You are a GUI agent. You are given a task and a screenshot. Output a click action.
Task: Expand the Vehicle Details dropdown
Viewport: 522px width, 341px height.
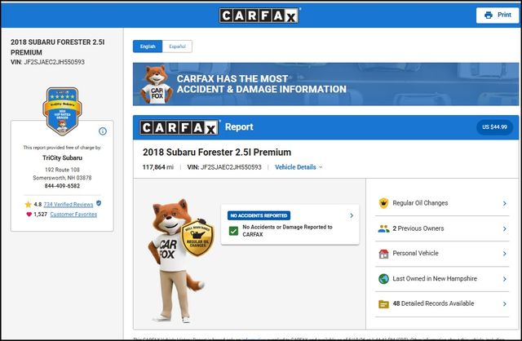299,167
